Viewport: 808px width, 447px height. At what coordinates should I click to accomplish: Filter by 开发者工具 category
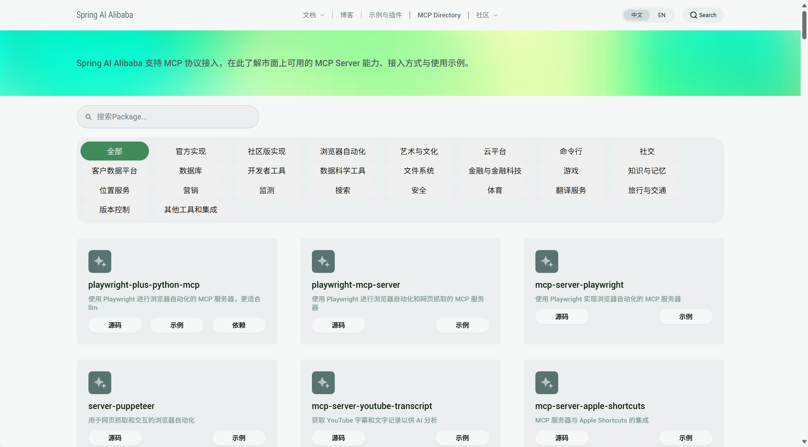267,171
